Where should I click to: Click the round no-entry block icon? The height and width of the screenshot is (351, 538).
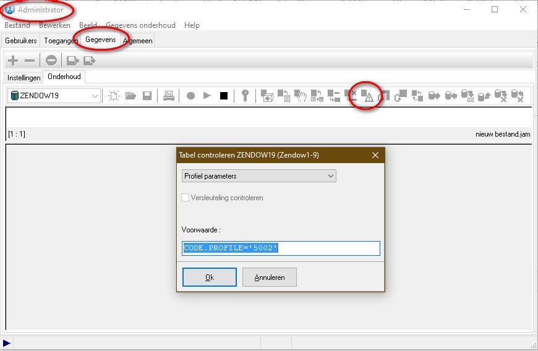coord(51,61)
